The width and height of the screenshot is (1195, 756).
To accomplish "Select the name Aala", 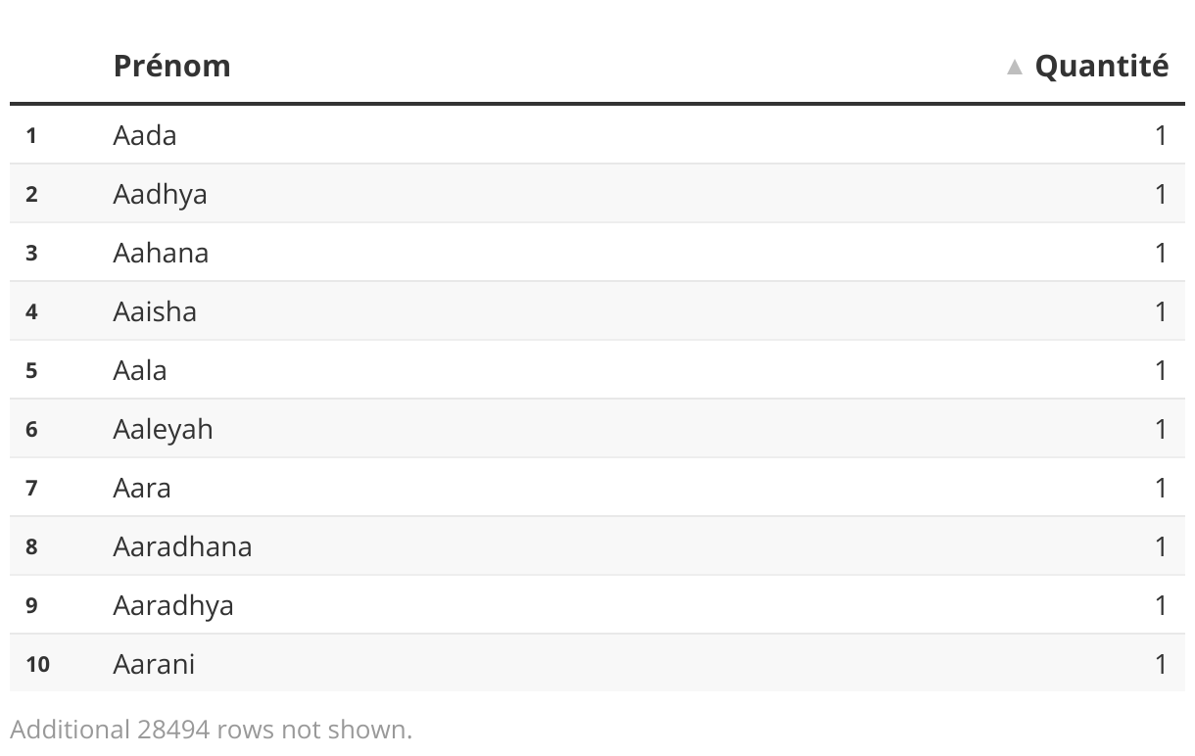I will tap(140, 370).
